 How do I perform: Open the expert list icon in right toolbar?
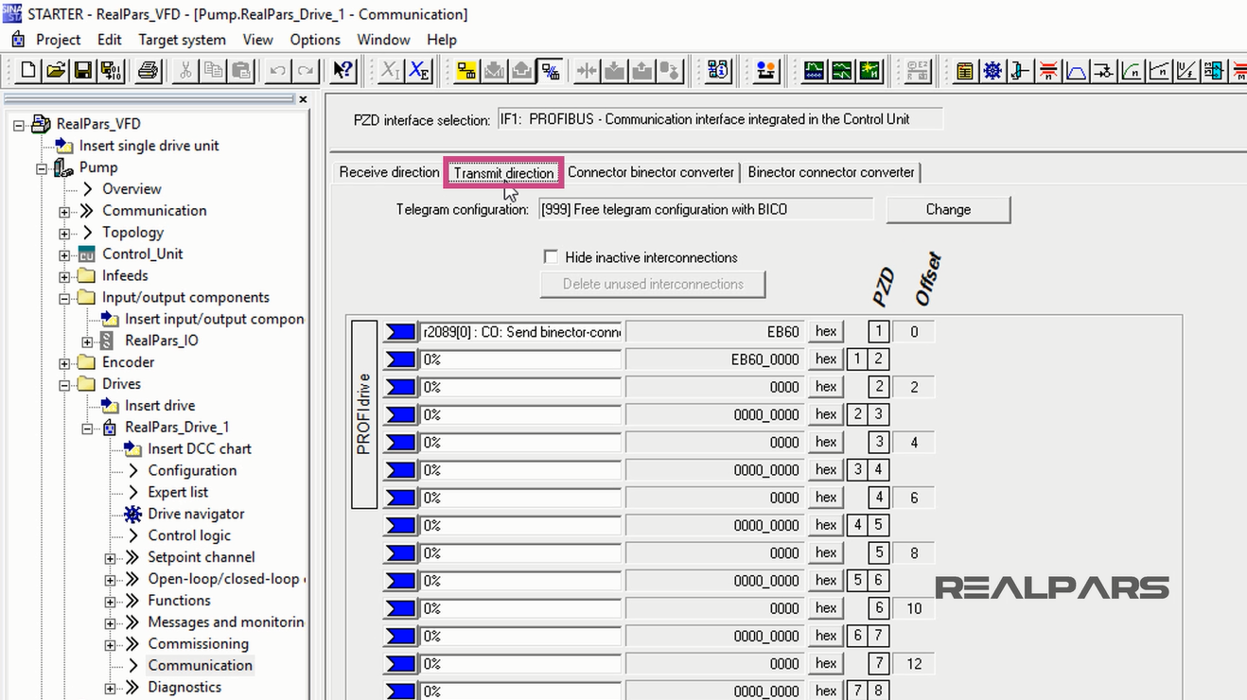[x=964, y=71]
